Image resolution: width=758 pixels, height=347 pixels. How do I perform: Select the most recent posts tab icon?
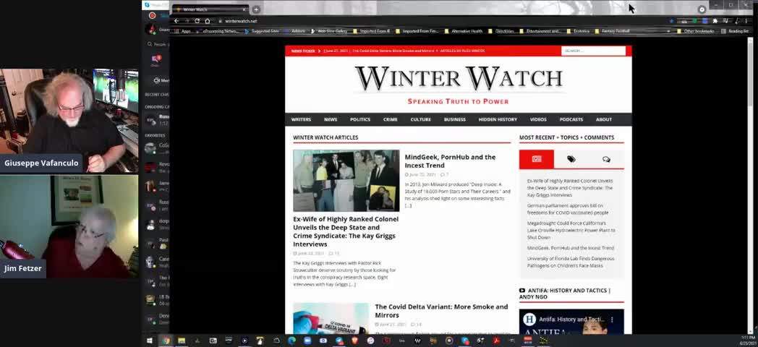click(x=537, y=159)
